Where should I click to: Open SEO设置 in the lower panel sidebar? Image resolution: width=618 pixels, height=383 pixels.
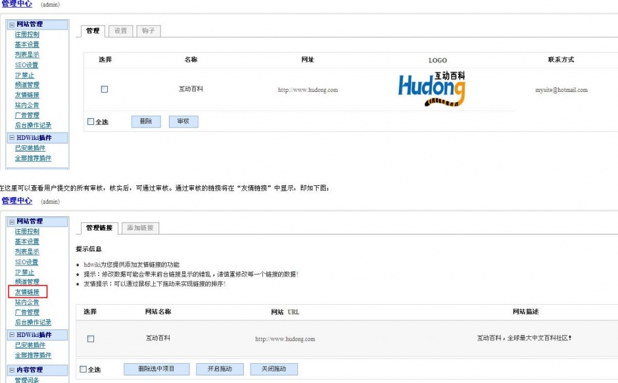click(27, 262)
